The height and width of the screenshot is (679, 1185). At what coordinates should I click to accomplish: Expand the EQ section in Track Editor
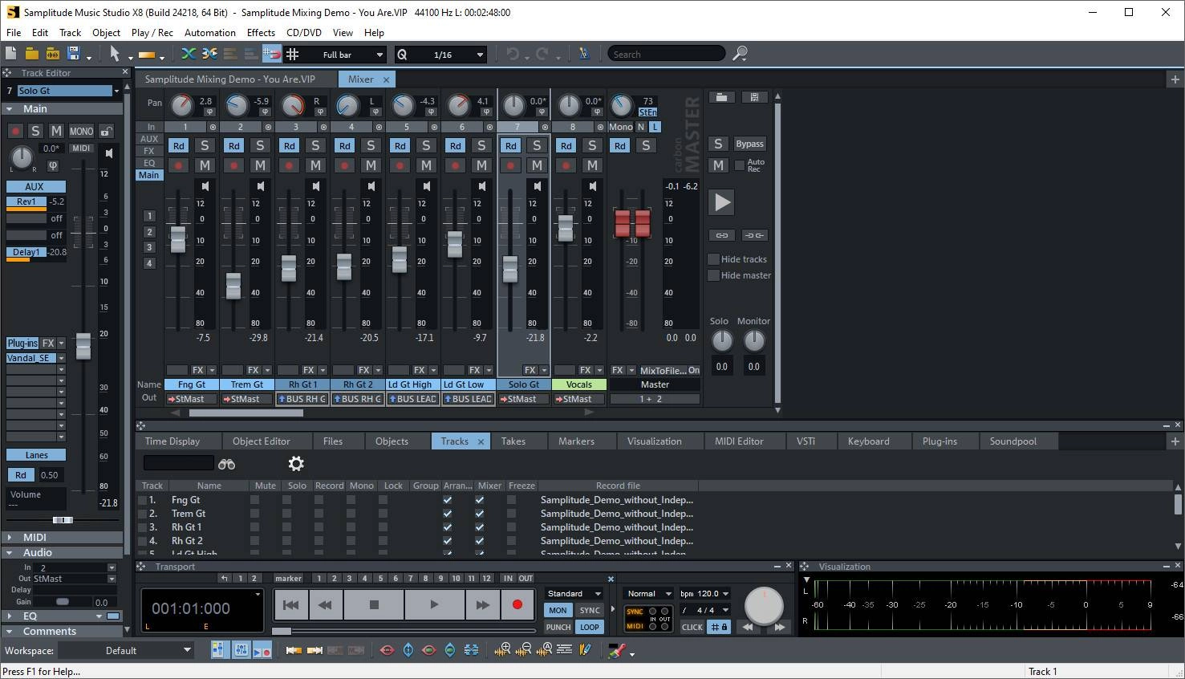(x=62, y=616)
